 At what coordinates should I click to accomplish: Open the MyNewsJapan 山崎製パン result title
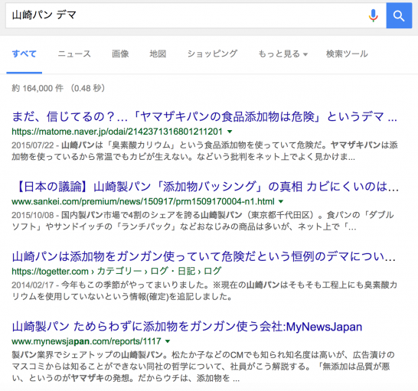pyautogui.click(x=187, y=327)
